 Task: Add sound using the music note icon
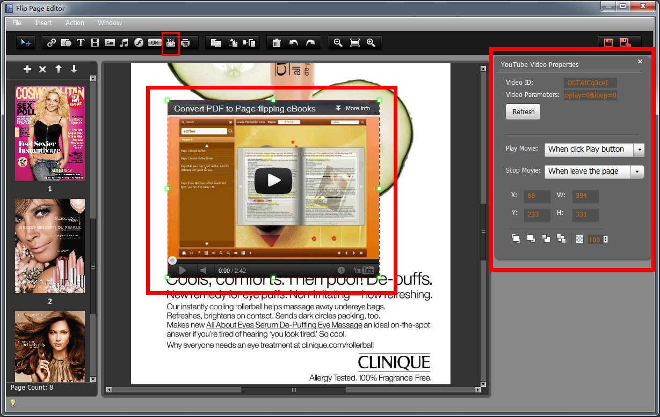point(124,43)
